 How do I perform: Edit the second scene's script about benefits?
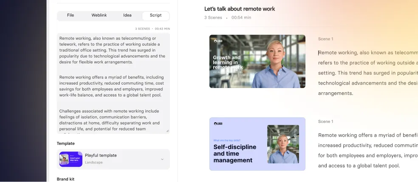(367, 150)
